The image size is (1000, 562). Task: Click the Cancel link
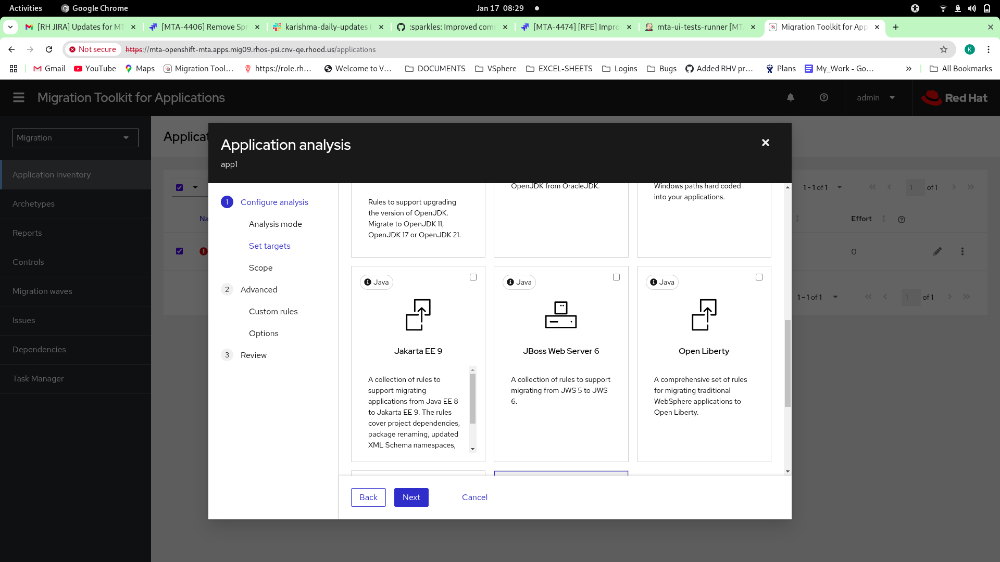point(474,497)
